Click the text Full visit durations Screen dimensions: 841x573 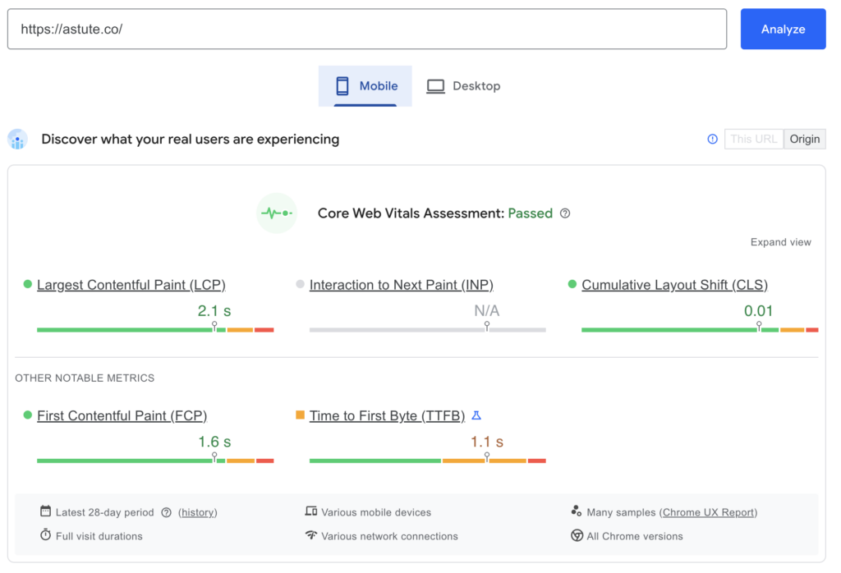click(x=99, y=536)
